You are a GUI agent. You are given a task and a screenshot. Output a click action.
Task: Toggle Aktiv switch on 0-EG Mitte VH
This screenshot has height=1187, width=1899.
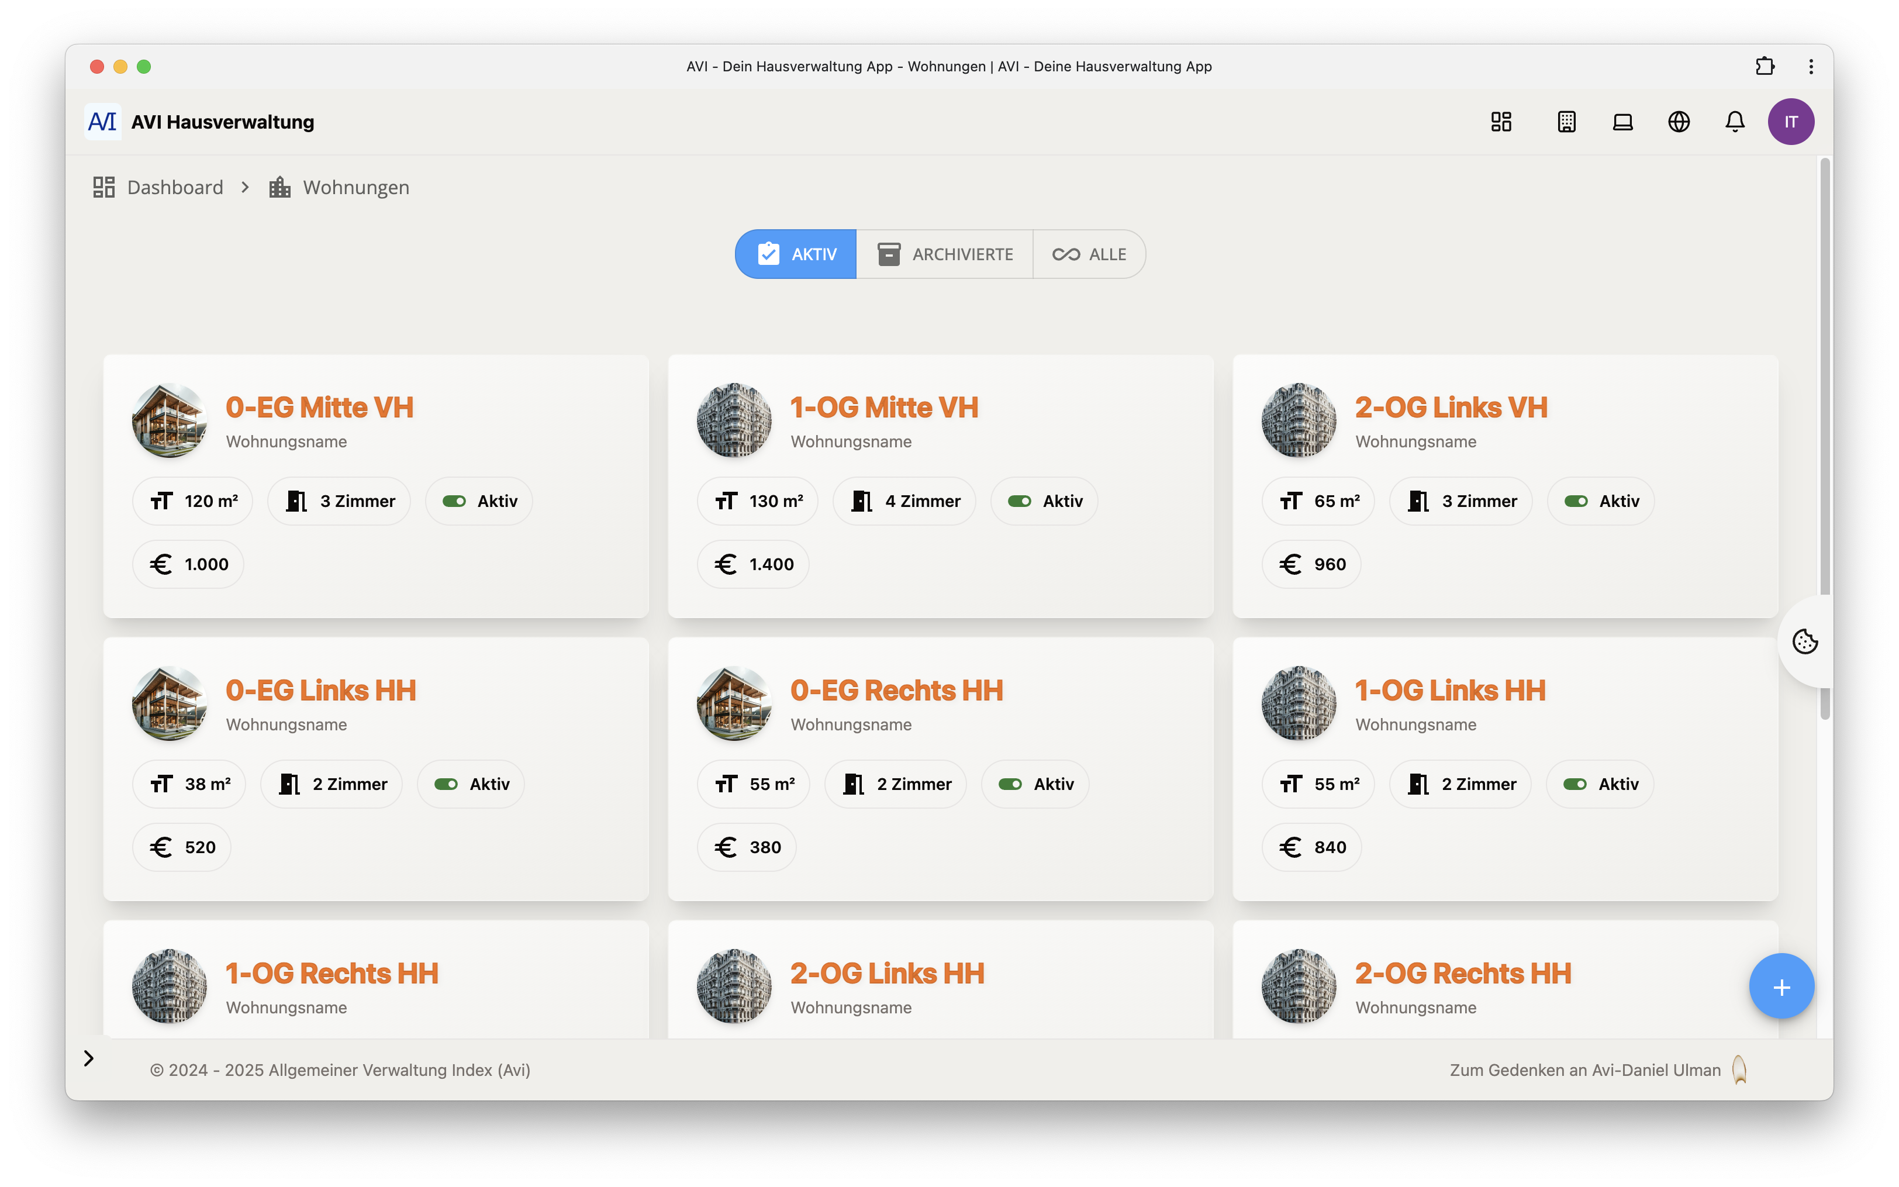pos(454,501)
